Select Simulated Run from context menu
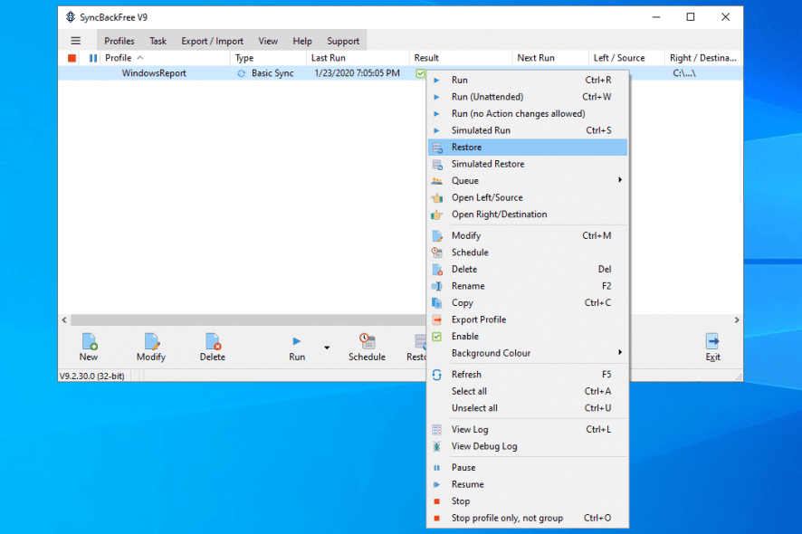Screen dimensions: 802x534 point(528,130)
